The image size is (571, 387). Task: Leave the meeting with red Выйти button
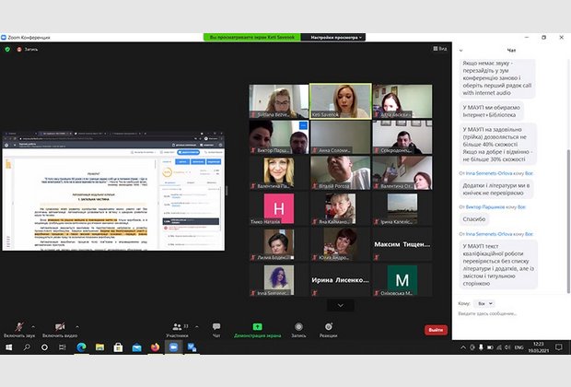click(x=436, y=330)
